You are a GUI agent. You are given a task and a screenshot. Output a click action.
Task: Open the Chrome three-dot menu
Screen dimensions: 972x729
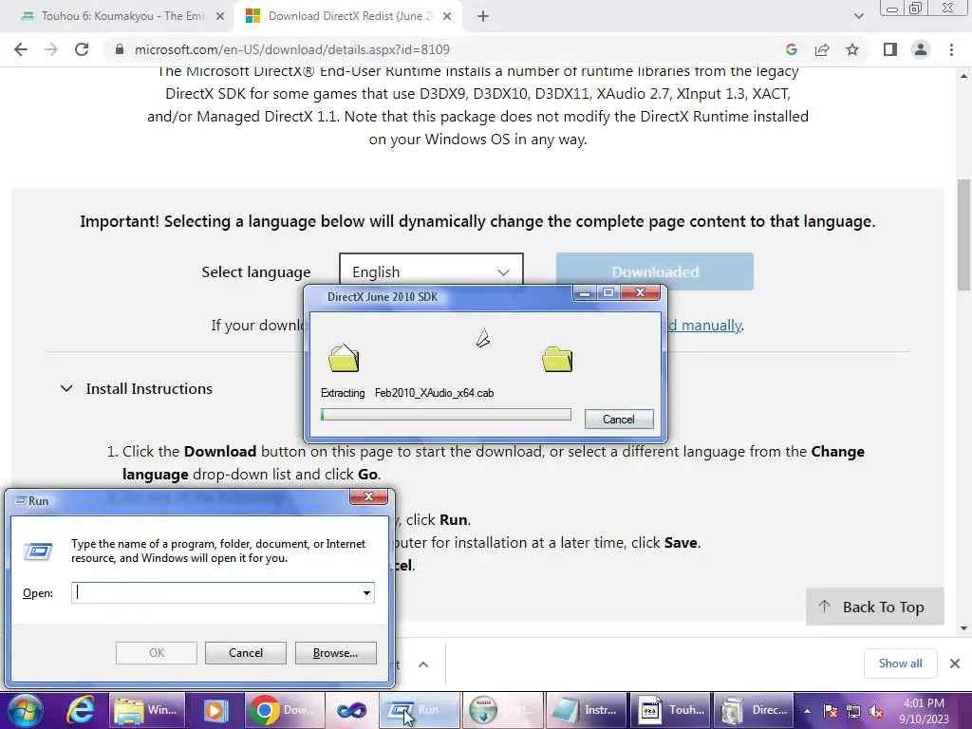coord(951,49)
